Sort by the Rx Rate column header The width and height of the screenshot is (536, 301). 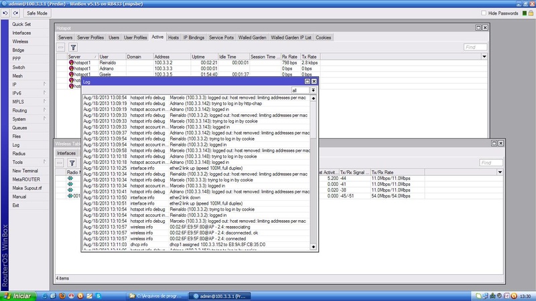point(290,57)
